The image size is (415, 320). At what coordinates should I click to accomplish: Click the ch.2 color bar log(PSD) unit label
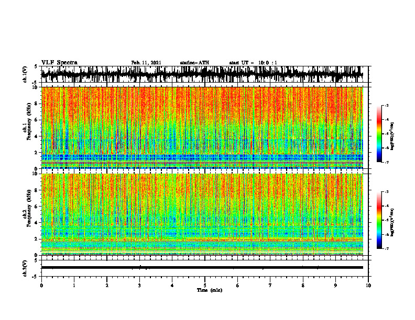tap(392, 222)
